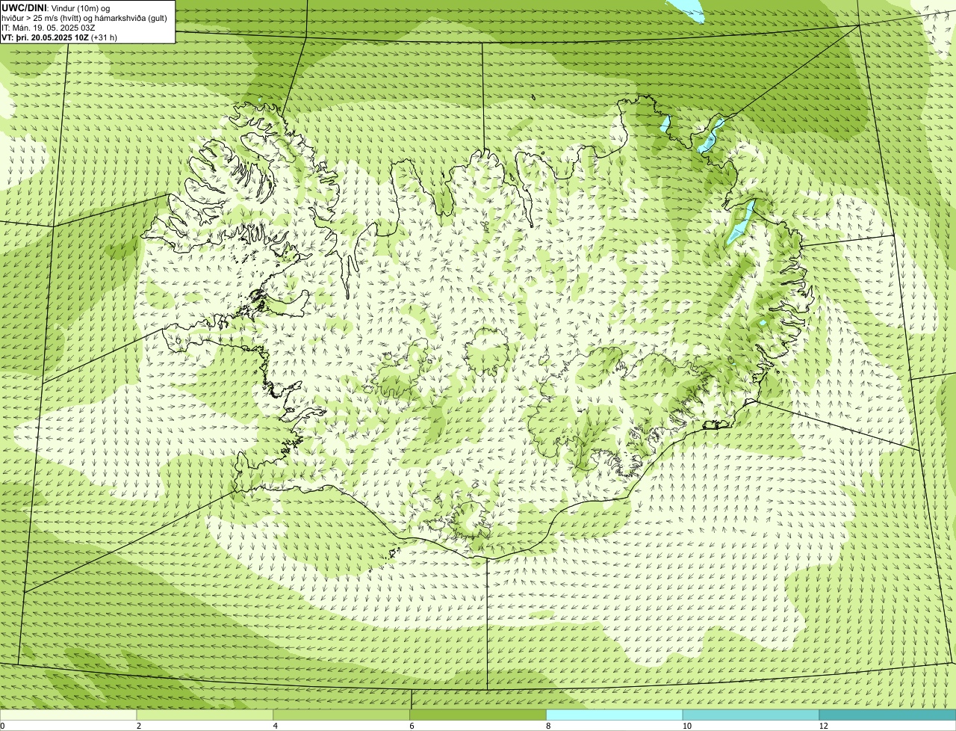956x731 pixels.
Task: Click the 'VT: Þri. 20.05.2025 10Z (+31 h)' line
Action: coord(60,37)
